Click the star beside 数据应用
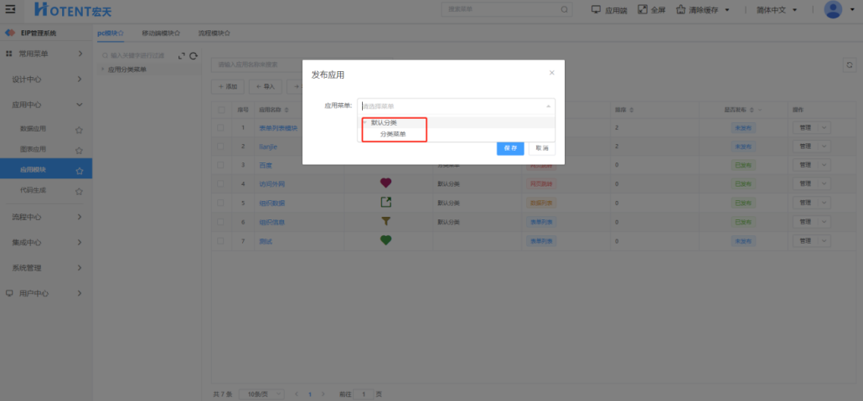Screen dimensions: 863x401 [79, 130]
